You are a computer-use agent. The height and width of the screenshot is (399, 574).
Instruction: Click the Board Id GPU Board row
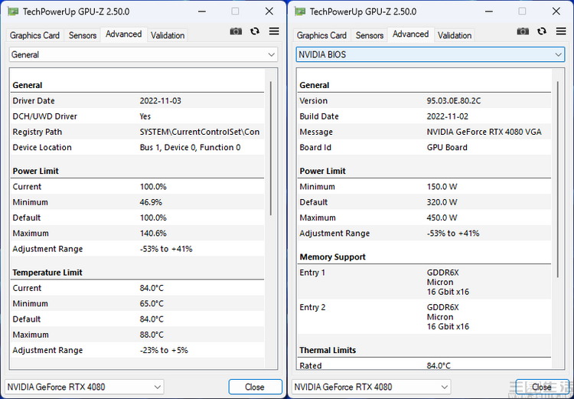pos(424,147)
